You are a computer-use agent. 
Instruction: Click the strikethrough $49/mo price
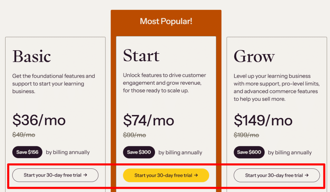(23, 135)
